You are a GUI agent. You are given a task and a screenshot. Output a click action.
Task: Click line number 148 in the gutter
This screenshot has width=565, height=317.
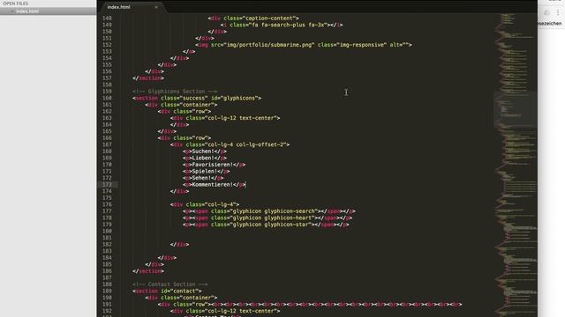click(x=107, y=18)
